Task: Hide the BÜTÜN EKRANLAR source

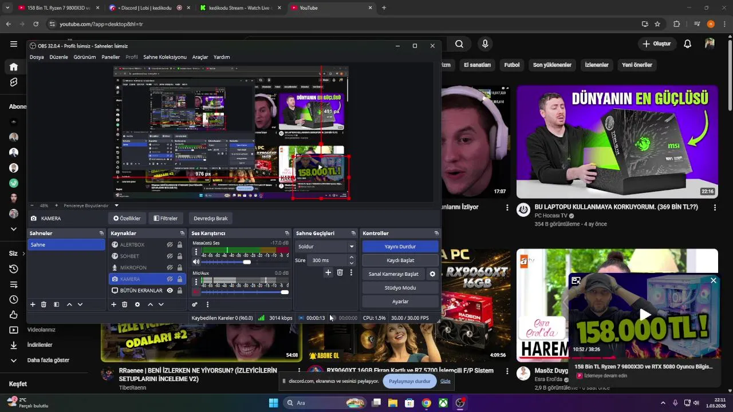Action: [170, 291]
